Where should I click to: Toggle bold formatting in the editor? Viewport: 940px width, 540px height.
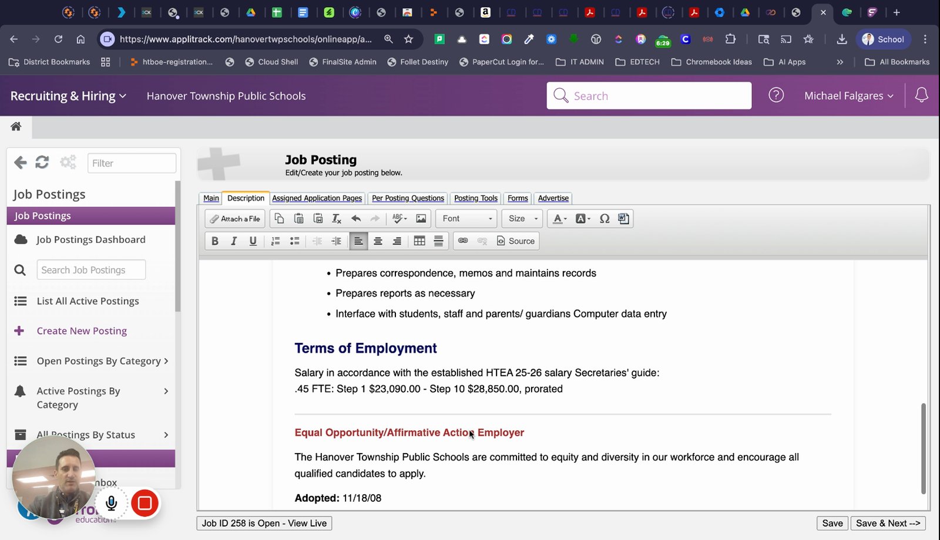click(x=215, y=241)
